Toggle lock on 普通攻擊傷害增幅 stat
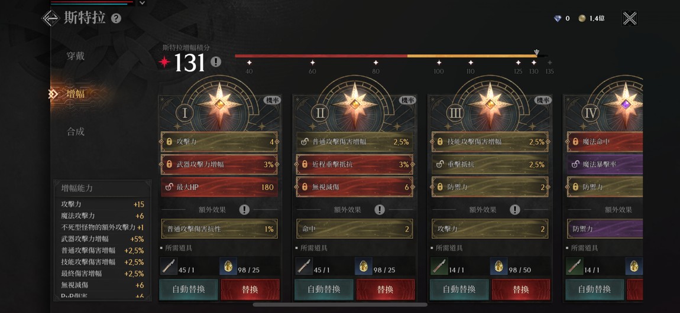Viewport: 680px width, 313px height. pos(305,142)
